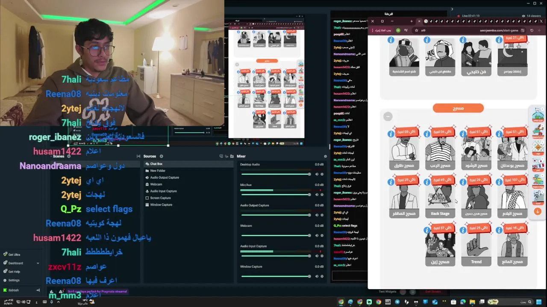The width and height of the screenshot is (547, 307).
Task: Bookmark the page with the star icon
Action: (x=416, y=30)
